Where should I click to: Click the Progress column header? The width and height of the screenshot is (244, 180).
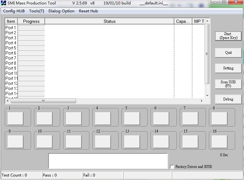click(31, 21)
